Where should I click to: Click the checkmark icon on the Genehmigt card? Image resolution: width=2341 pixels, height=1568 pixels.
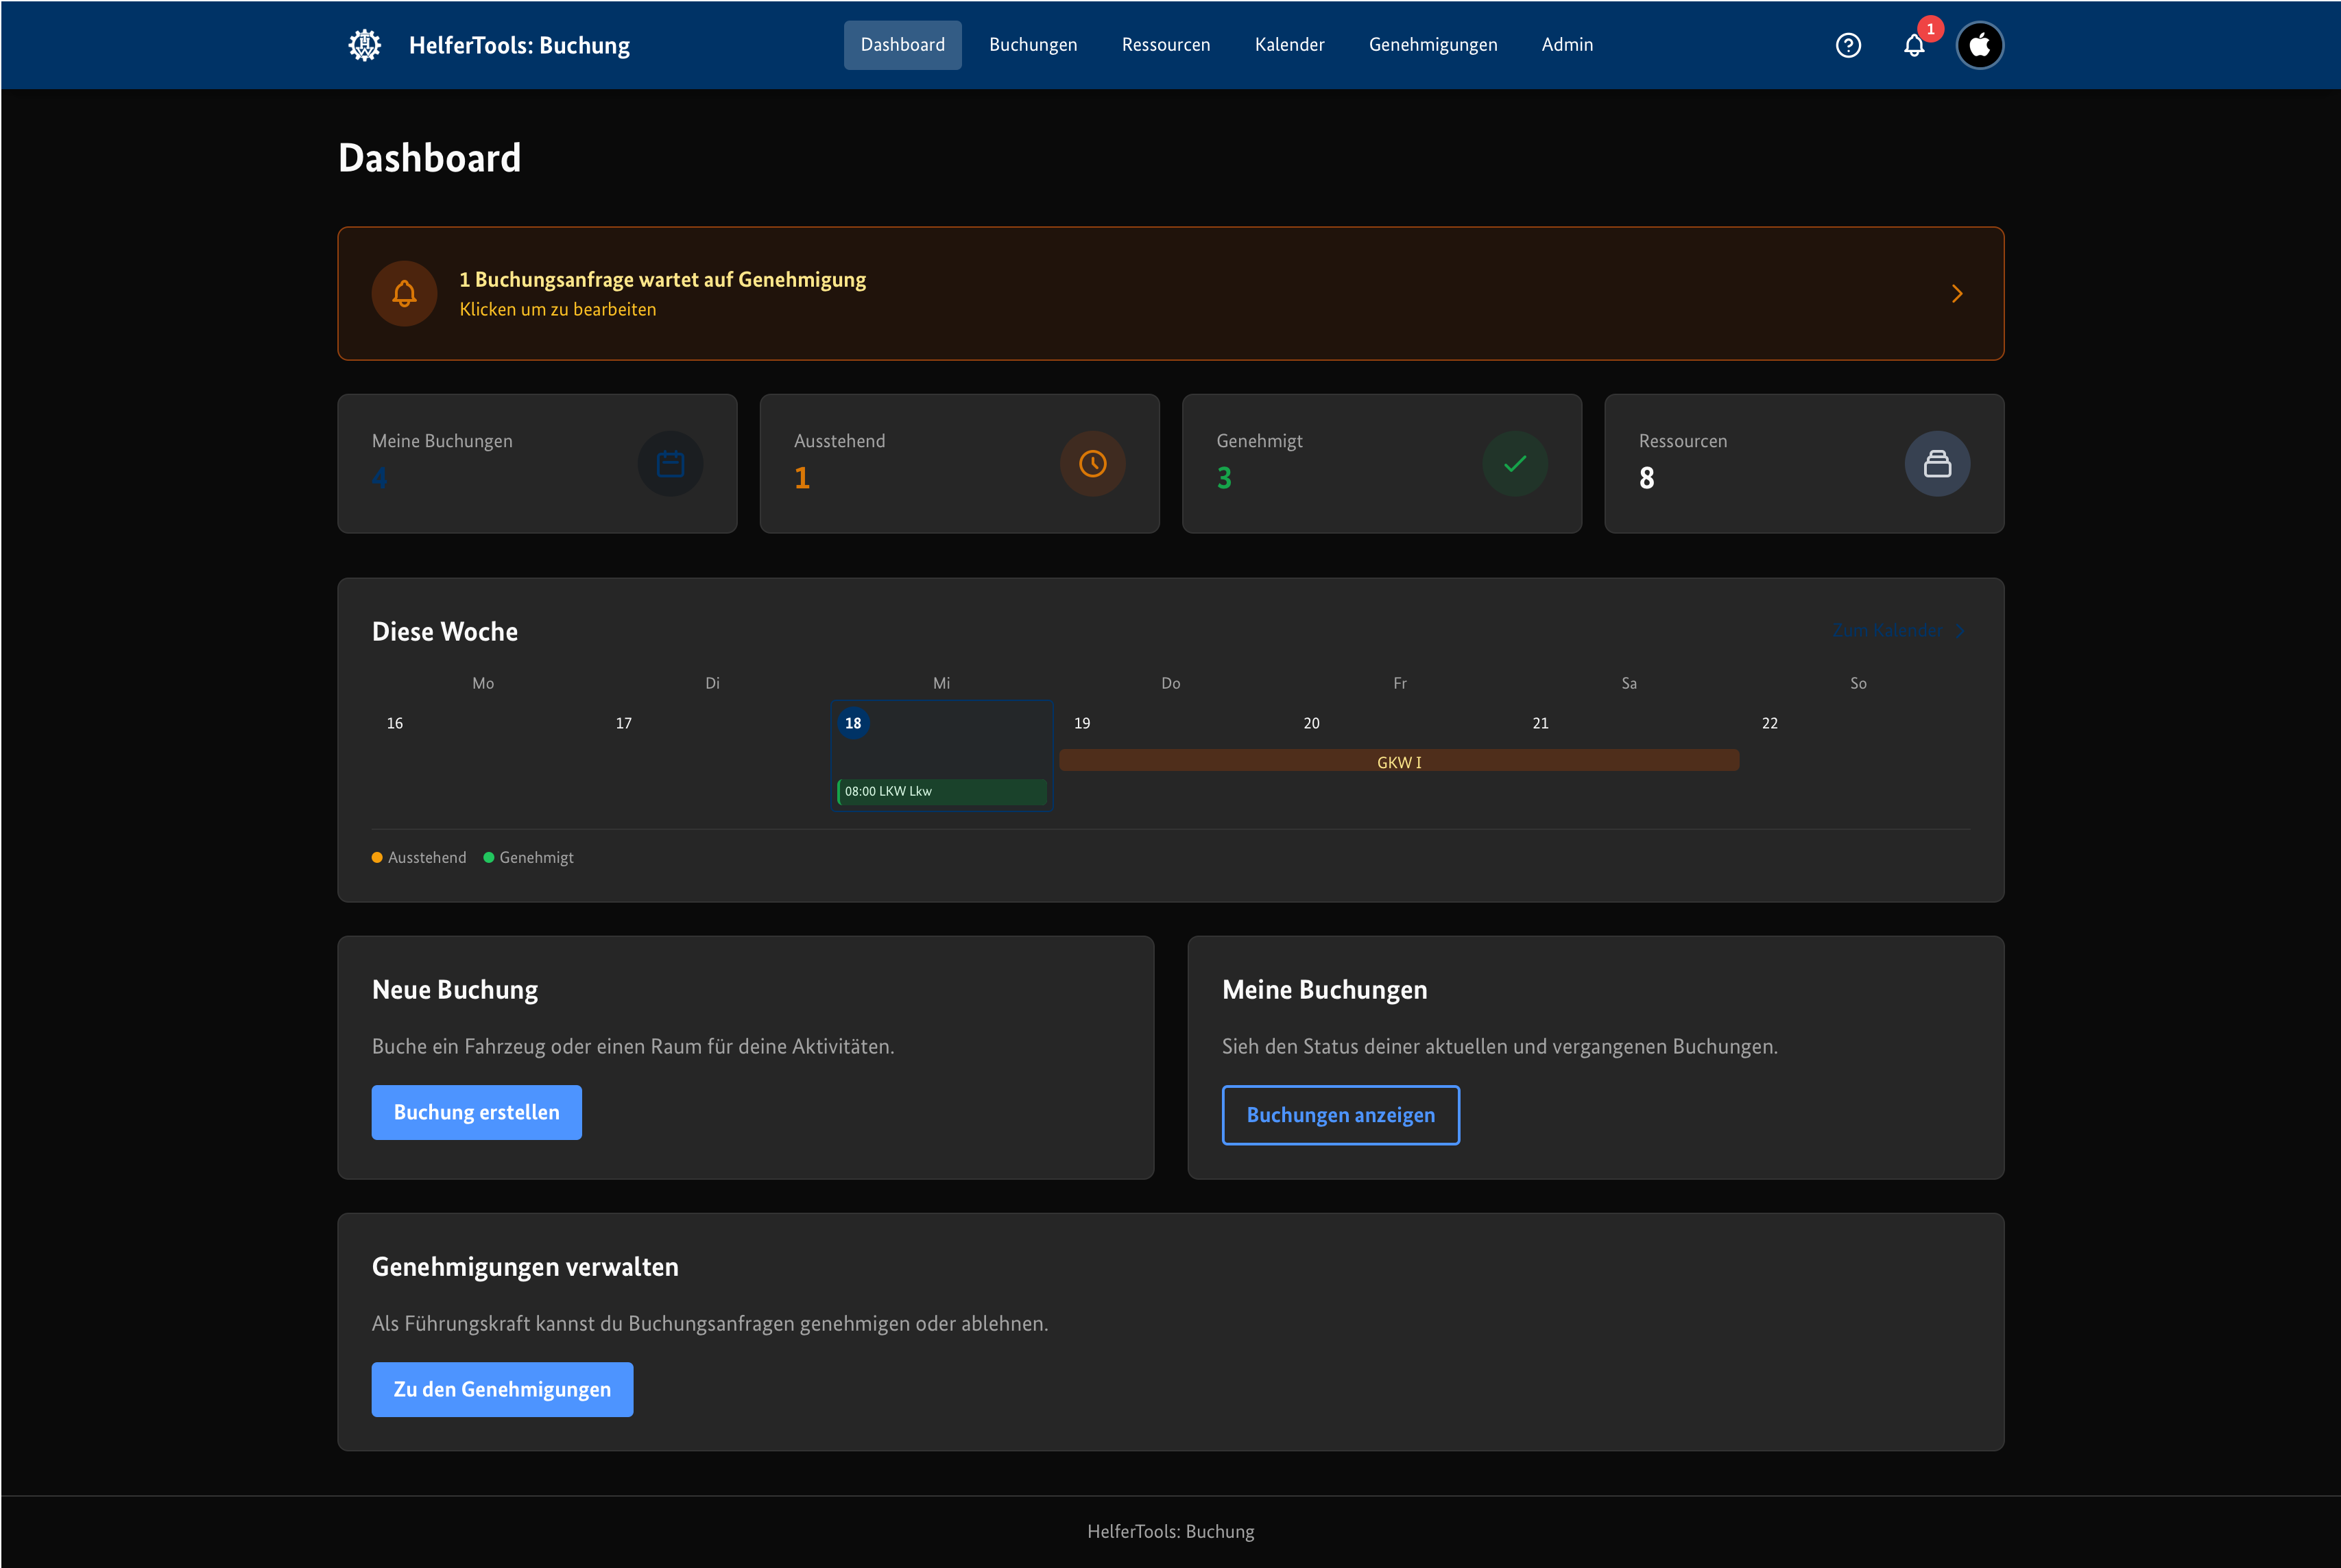1514,463
